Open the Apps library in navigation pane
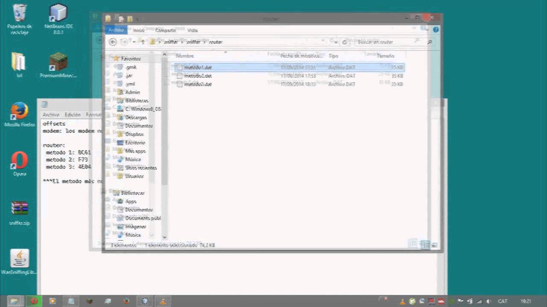Image resolution: width=547 pixels, height=307 pixels. [130, 202]
